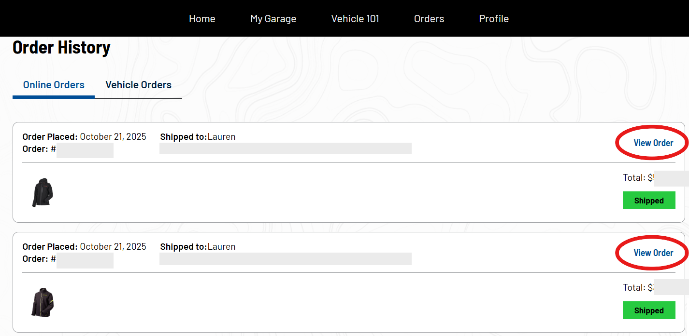This screenshot has height=336, width=689.
Task: Click the second order's Shipped to Lauren text
Action: [198, 247]
